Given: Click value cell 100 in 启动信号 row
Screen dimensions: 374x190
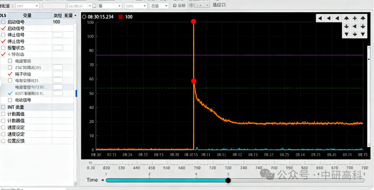Looking at the screenshot, I should click(x=56, y=22).
